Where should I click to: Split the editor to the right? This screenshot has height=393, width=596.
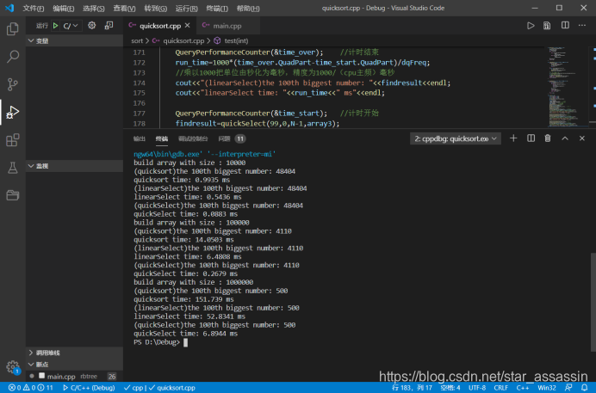coord(565,26)
